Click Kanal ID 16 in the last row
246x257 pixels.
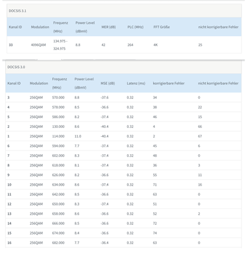[x=10, y=243]
